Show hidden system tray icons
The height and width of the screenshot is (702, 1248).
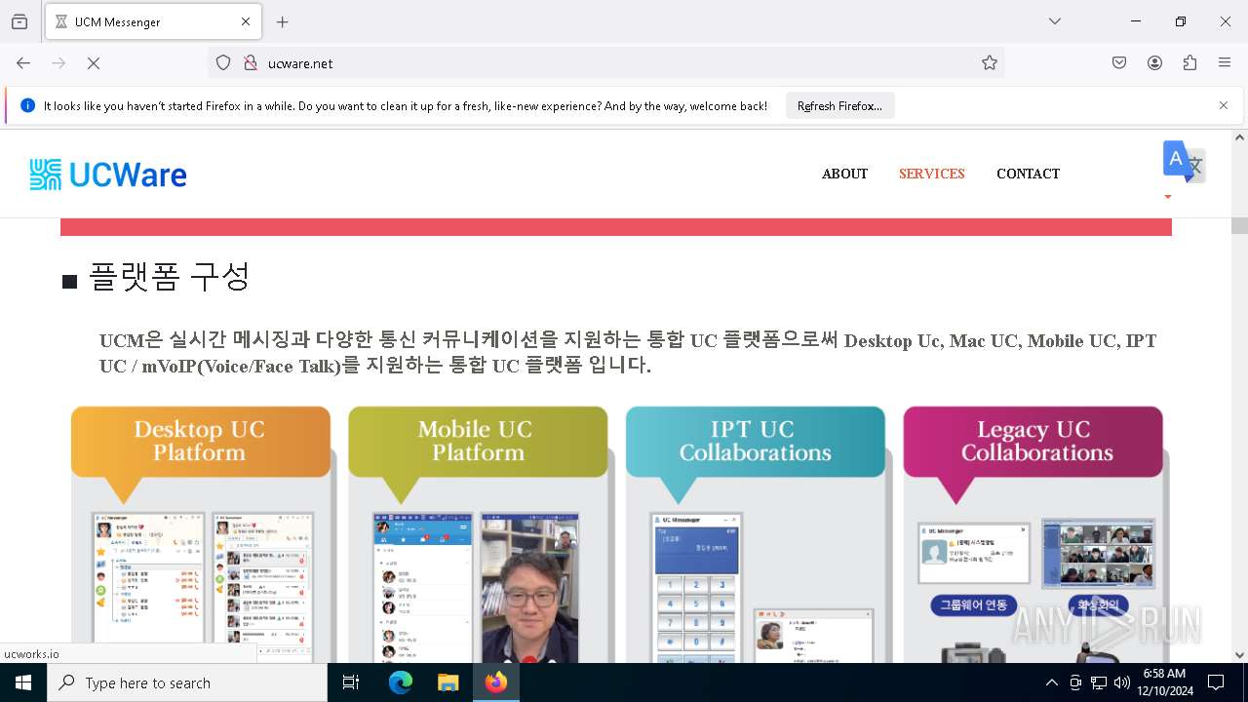1051,682
